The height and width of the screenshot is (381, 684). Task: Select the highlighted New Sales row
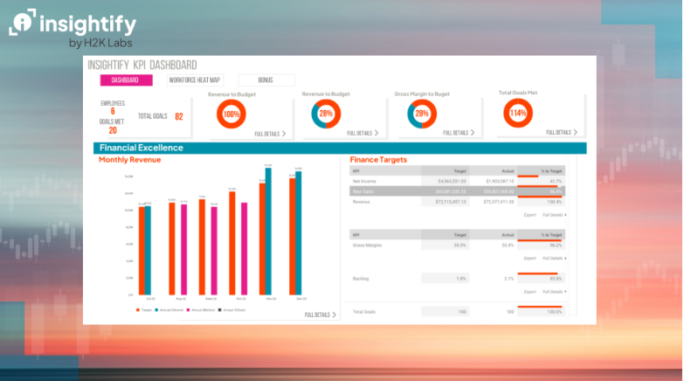click(457, 191)
